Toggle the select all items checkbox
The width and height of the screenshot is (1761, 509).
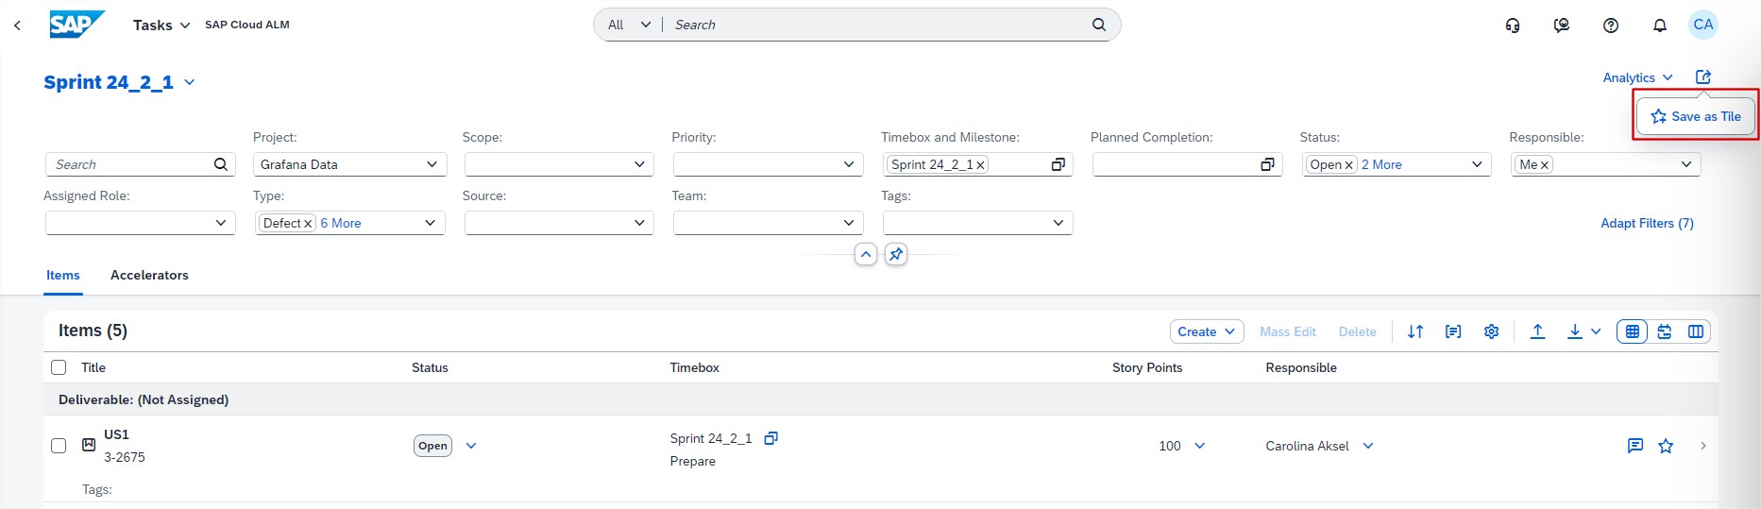coord(59,367)
